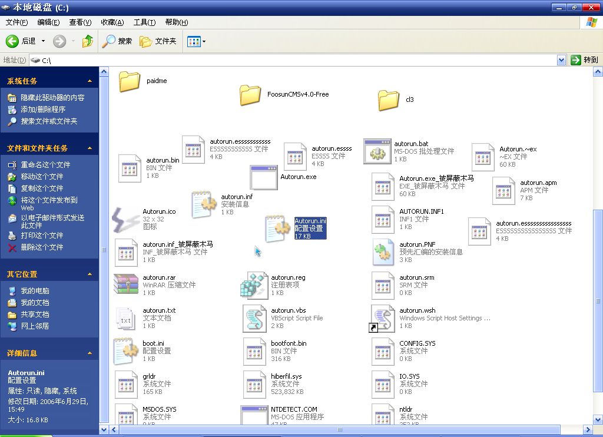Viewport: 603px width, 437px height.
Task: Open the Back button history dropdown arrow
Action: (x=43, y=41)
